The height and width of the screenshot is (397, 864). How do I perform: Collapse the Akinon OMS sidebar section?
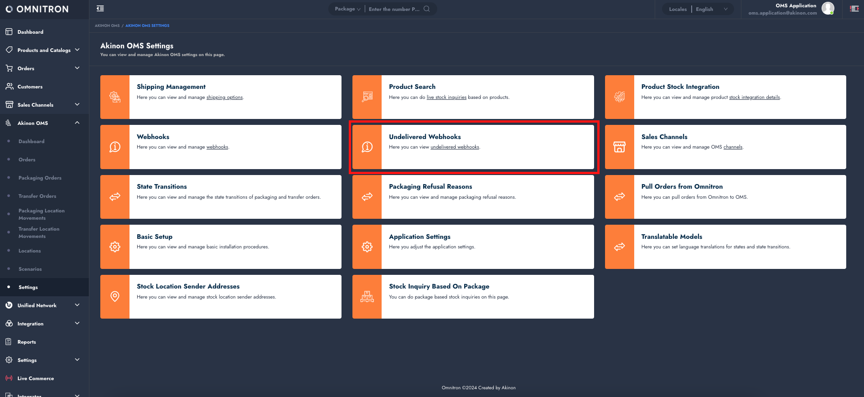pos(77,123)
